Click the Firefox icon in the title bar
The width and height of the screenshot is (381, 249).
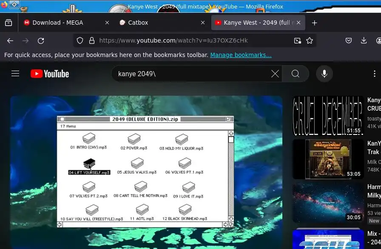click(4, 4)
